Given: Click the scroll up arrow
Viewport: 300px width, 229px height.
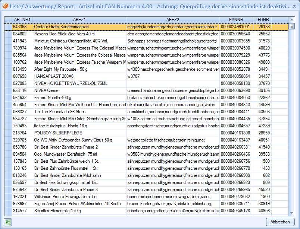Looking at the screenshot, I should point(292,19).
